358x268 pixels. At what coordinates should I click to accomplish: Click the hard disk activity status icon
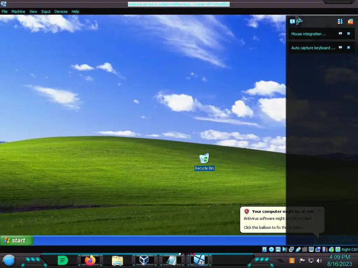tap(264, 249)
